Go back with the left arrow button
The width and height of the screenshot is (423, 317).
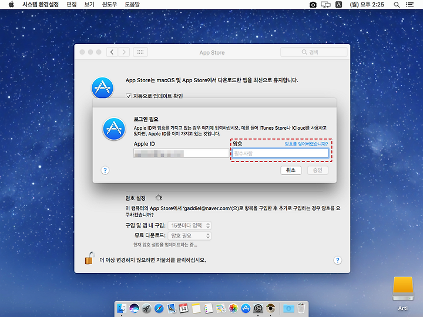112,52
